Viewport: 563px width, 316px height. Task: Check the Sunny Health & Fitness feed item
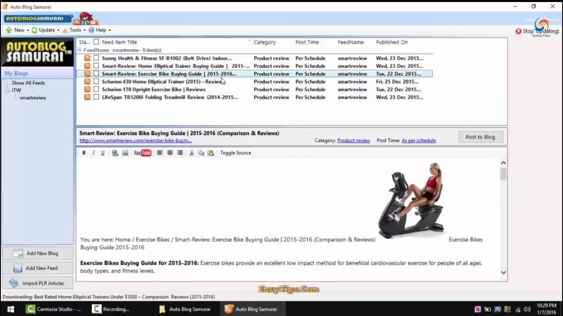click(96, 58)
